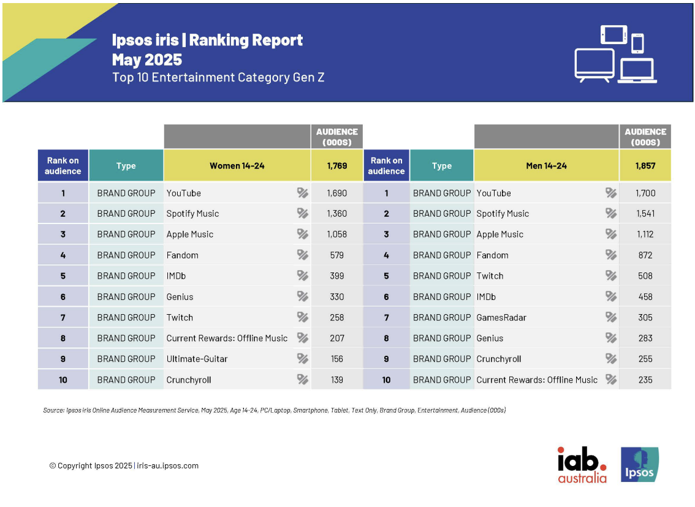The width and height of the screenshot is (695, 507).
Task: Click the Ipsos logo at bottom right
Action: click(x=640, y=465)
